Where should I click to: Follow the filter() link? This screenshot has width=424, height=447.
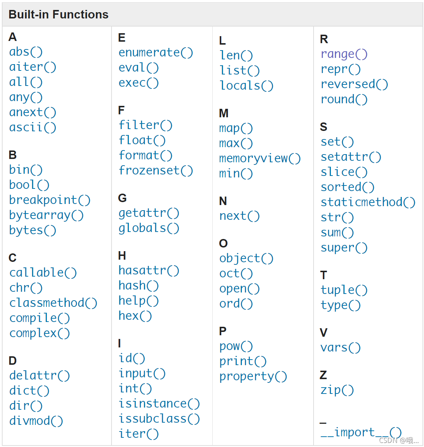[146, 125]
